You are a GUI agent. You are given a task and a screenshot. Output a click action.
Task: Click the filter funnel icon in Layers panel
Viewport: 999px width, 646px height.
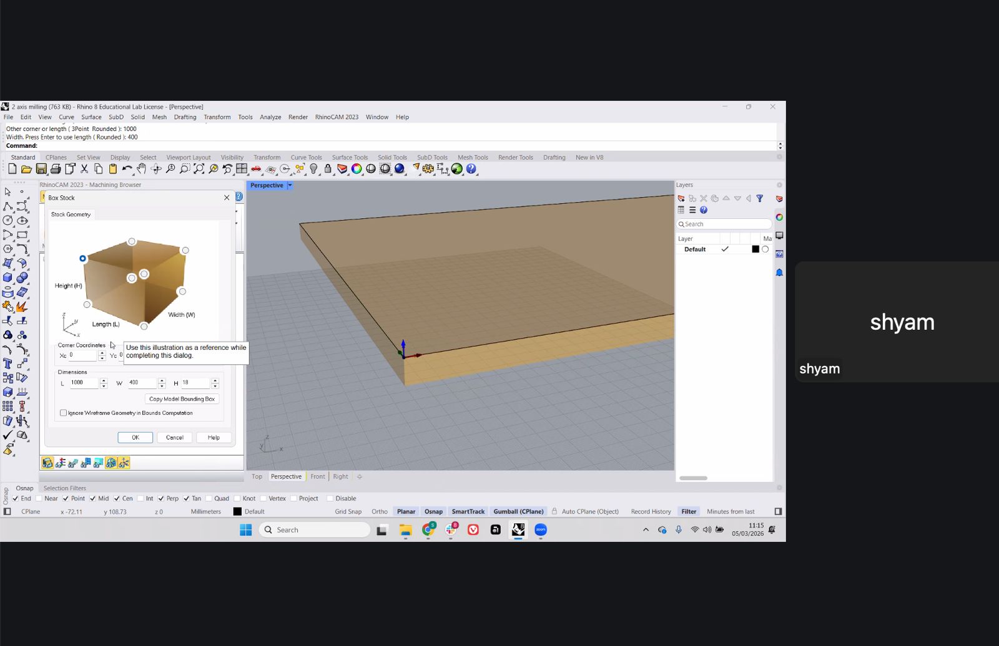[760, 198]
